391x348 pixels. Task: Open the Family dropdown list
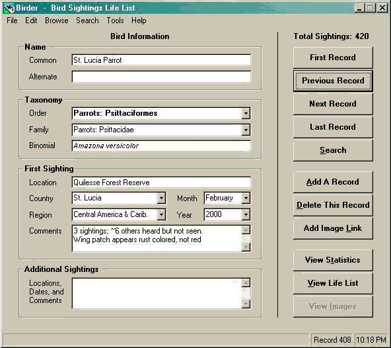(246, 130)
